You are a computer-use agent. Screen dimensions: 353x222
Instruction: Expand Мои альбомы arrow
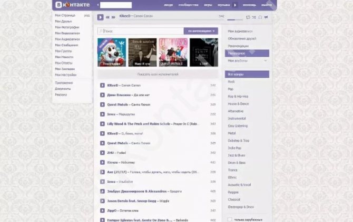point(266,61)
